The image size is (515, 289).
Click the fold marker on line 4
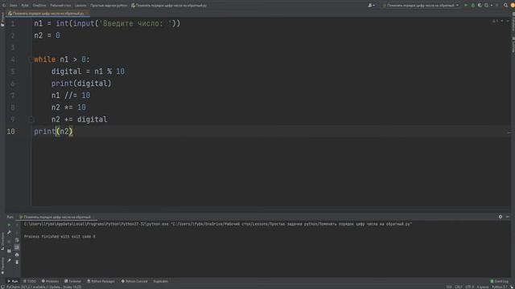point(31,59)
